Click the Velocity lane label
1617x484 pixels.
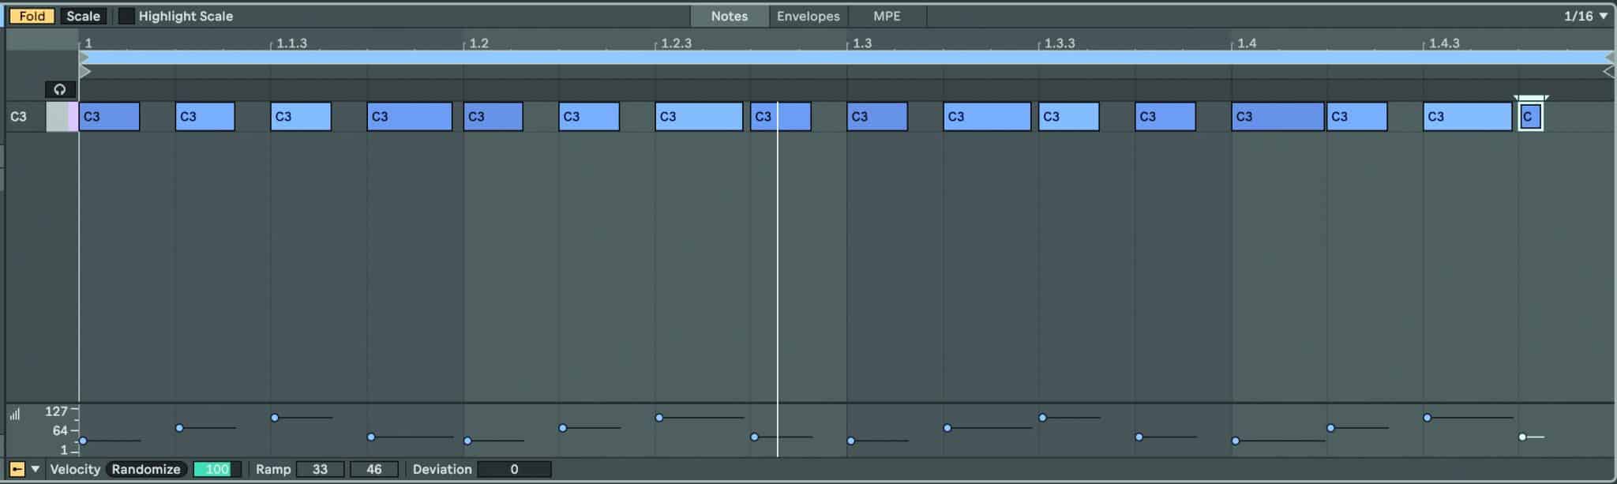(x=75, y=469)
